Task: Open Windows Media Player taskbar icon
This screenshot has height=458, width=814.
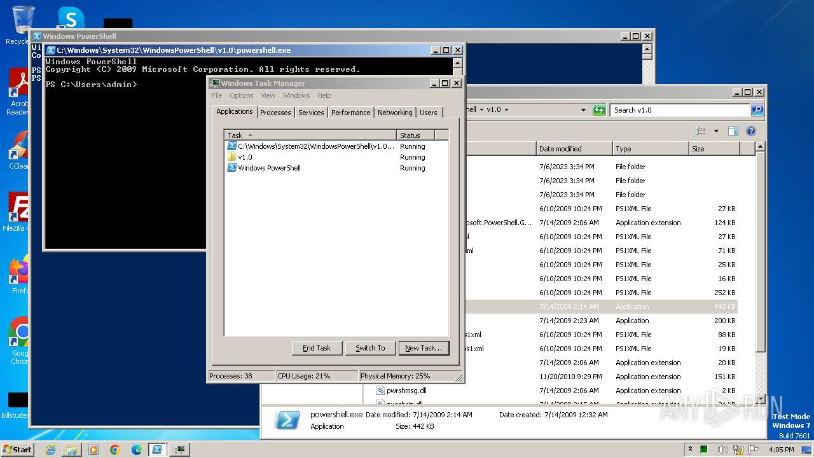Action: pyautogui.click(x=93, y=450)
